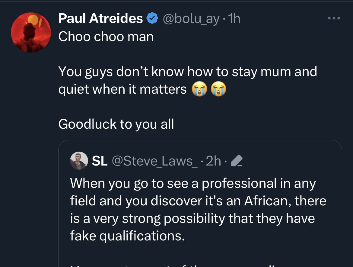Screen dimensions: 353x267
Task: Open the SL display name in quote
Action: tap(100, 161)
